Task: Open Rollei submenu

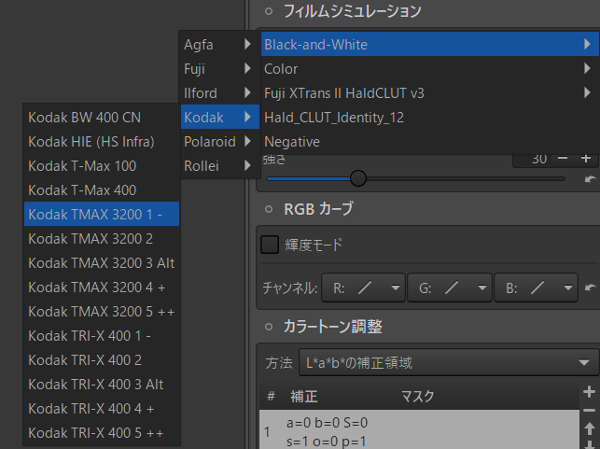Action: [x=219, y=166]
